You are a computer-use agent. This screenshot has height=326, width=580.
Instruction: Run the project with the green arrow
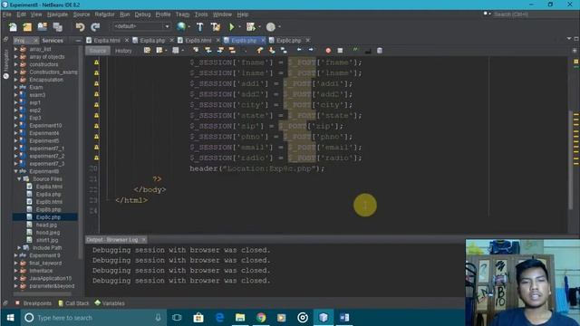coord(232,27)
